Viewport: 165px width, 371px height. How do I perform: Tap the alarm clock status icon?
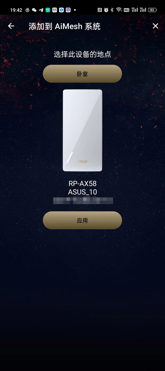click(x=106, y=10)
